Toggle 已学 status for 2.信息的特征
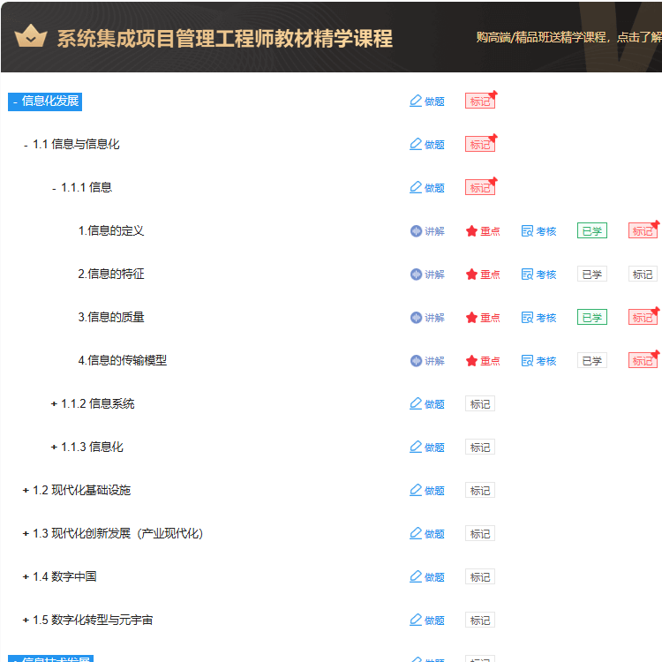The width and height of the screenshot is (662, 662). coord(591,275)
